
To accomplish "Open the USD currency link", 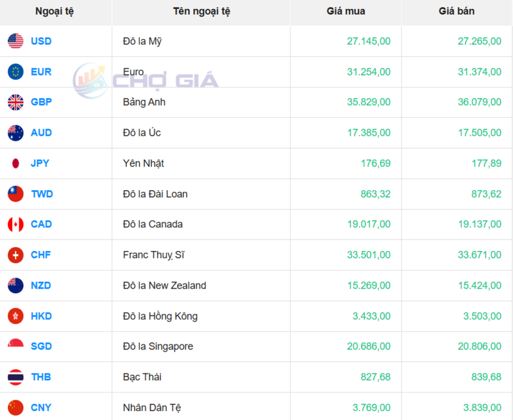I will click(x=41, y=41).
